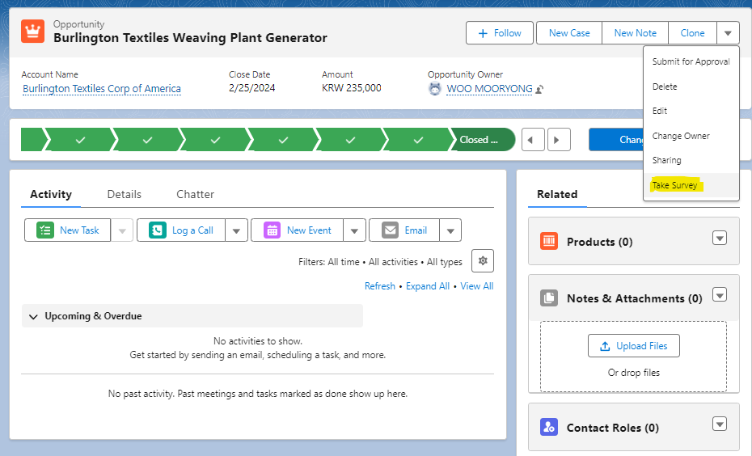Click plus icon on the Follow button
The width and height of the screenshot is (752, 456).
[483, 33]
